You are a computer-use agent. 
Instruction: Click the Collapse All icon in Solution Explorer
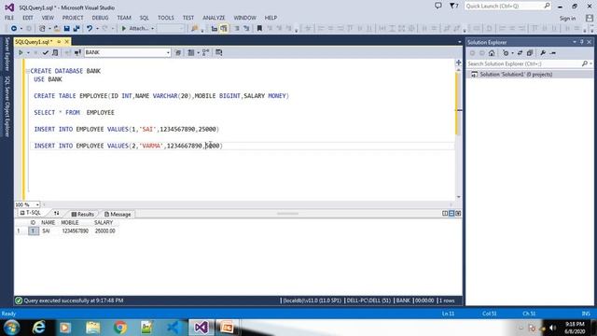[530, 53]
